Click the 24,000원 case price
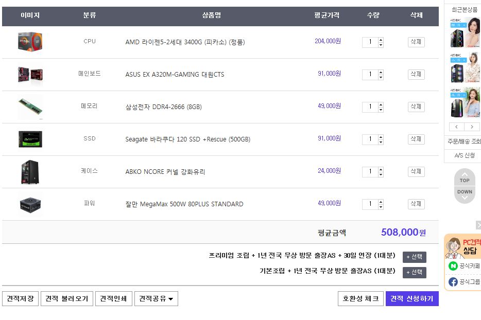The image size is (481, 320). (x=329, y=171)
